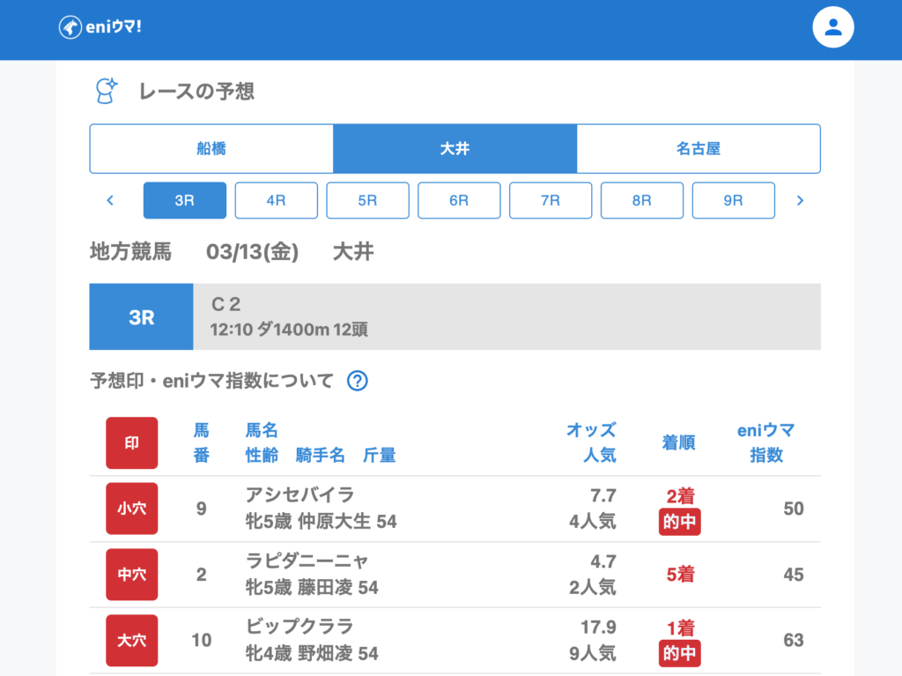Image resolution: width=902 pixels, height=676 pixels.
Task: View race 7R
Action: 551,200
